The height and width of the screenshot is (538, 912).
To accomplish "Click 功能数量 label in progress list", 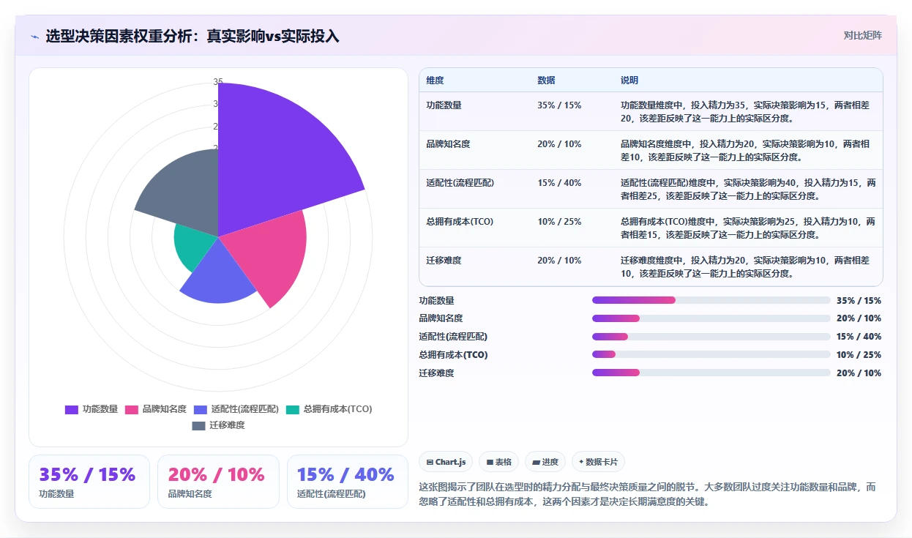I will tap(436, 300).
